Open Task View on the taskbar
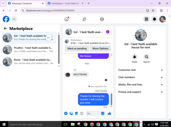This screenshot has height=127, width=171. click(65, 124)
